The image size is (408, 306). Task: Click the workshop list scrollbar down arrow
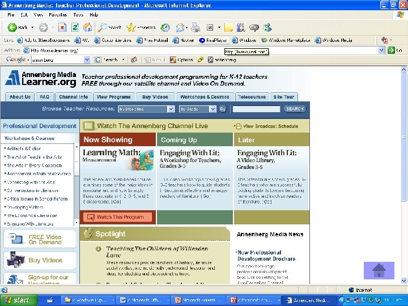click(76, 223)
